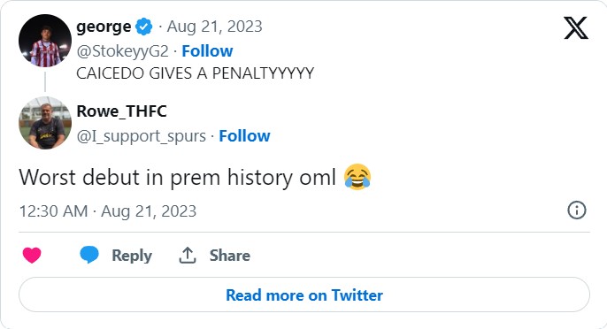Click the 12:30 AM · Aug 21, 2023 timestamp
This screenshot has height=329, width=607.
pos(108,211)
